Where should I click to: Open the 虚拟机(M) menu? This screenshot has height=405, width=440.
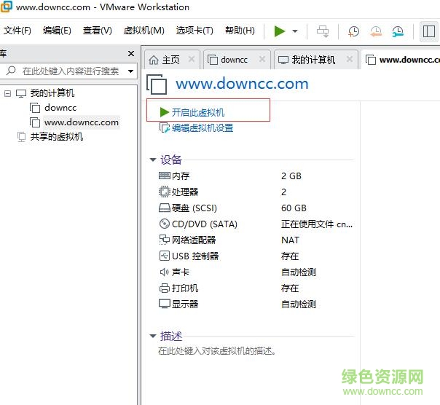[144, 31]
